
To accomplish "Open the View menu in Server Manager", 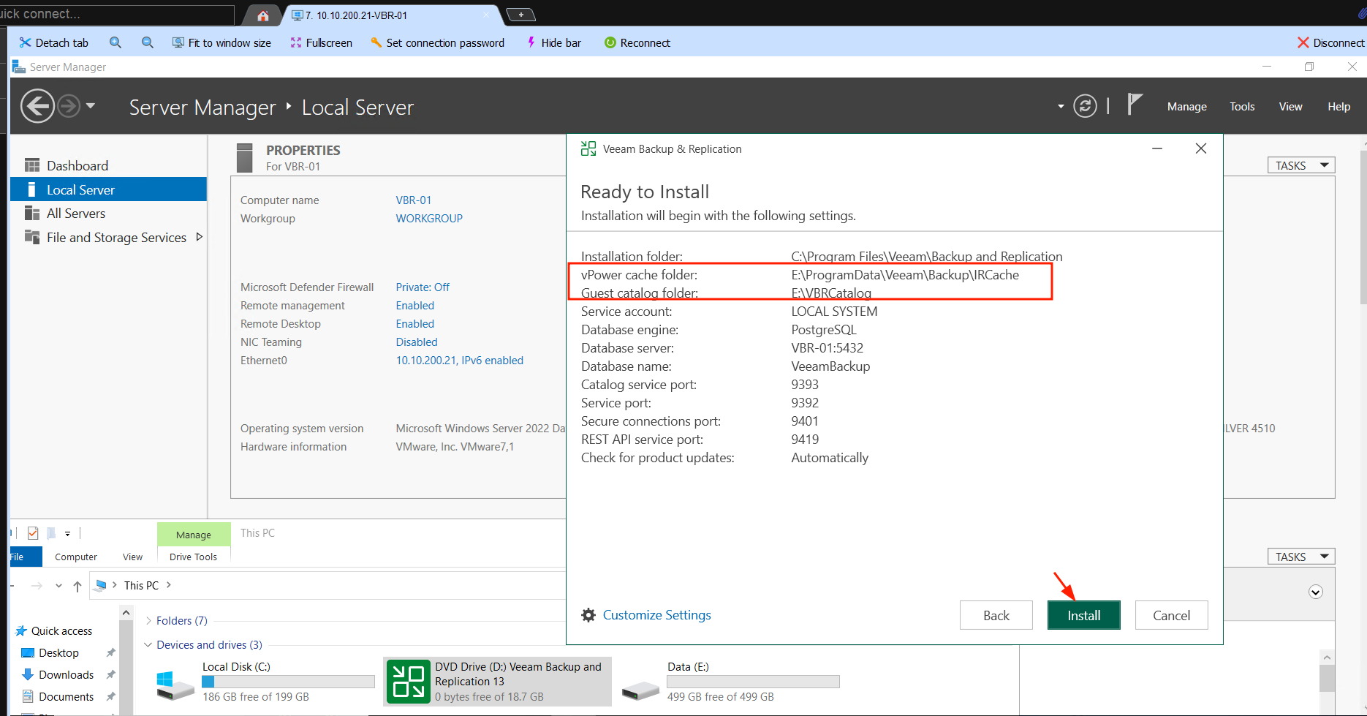I will coord(1290,107).
